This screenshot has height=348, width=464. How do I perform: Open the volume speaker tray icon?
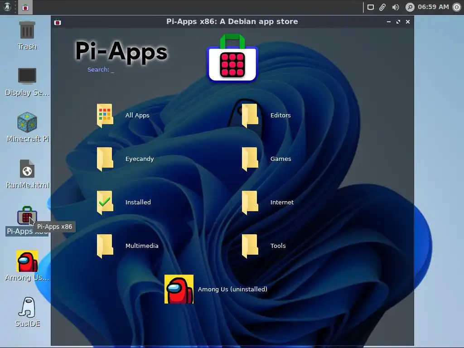tap(396, 7)
